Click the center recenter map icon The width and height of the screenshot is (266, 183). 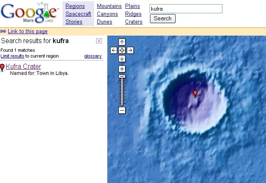click(x=122, y=50)
